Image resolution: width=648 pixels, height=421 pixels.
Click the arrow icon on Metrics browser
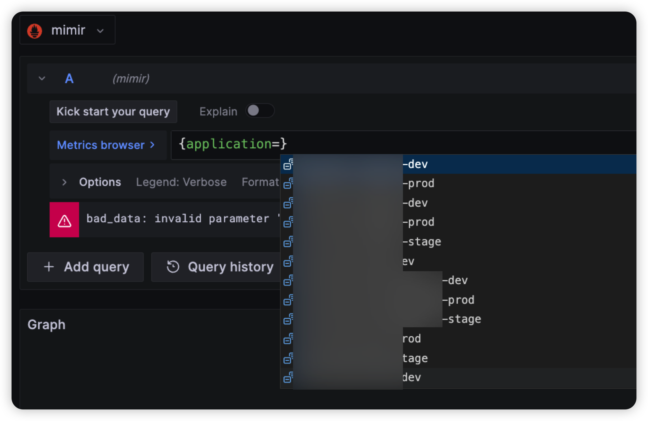pos(152,145)
